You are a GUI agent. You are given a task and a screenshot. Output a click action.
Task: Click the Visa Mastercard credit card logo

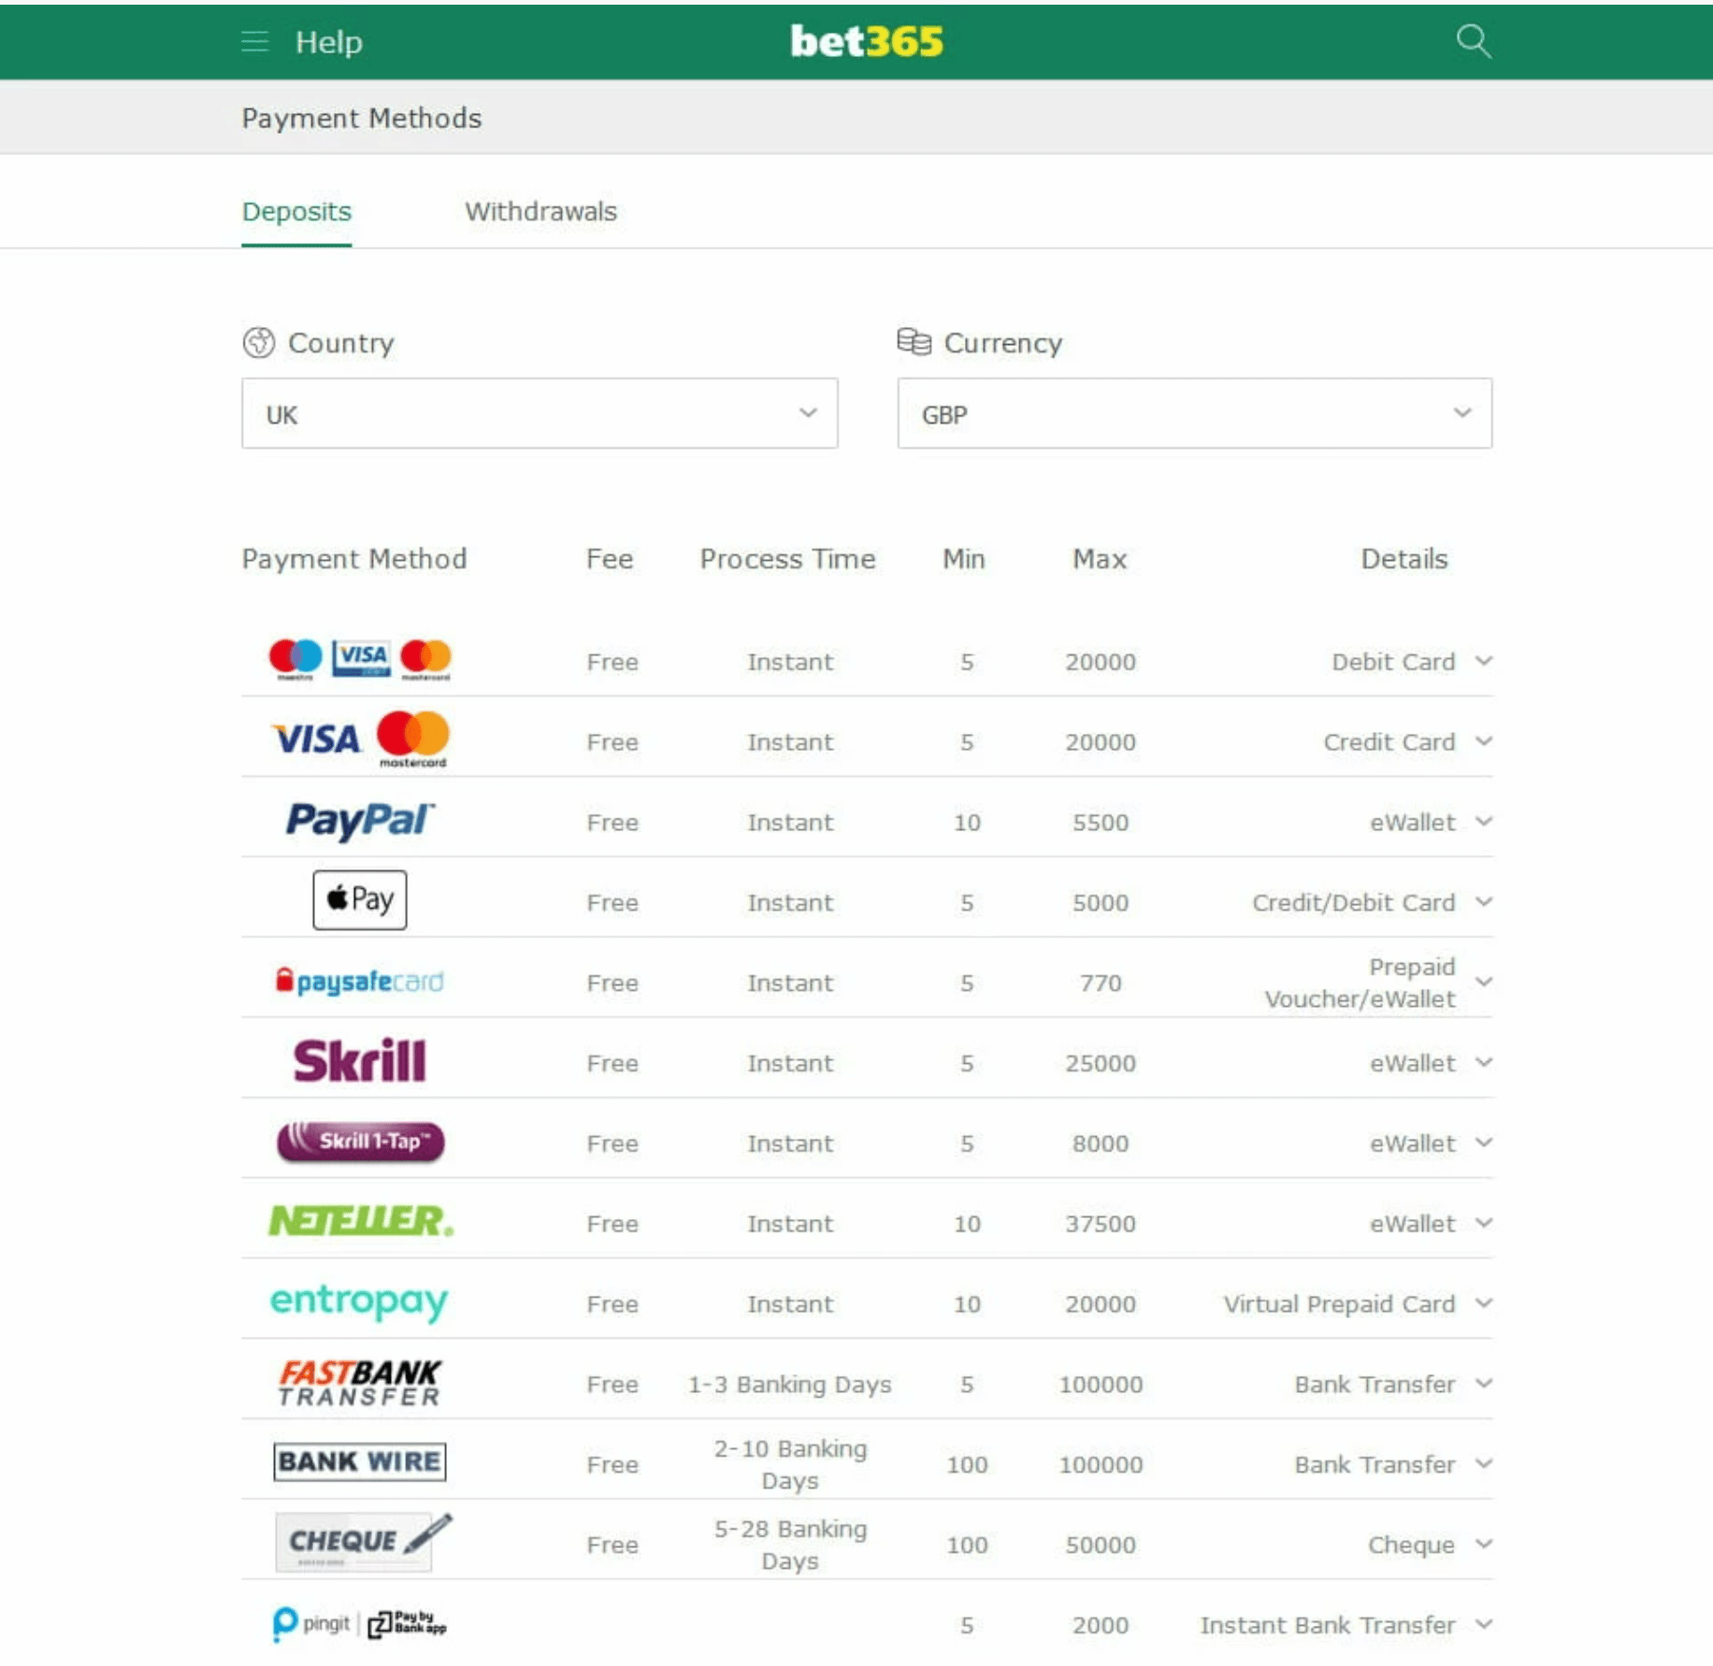click(x=360, y=740)
